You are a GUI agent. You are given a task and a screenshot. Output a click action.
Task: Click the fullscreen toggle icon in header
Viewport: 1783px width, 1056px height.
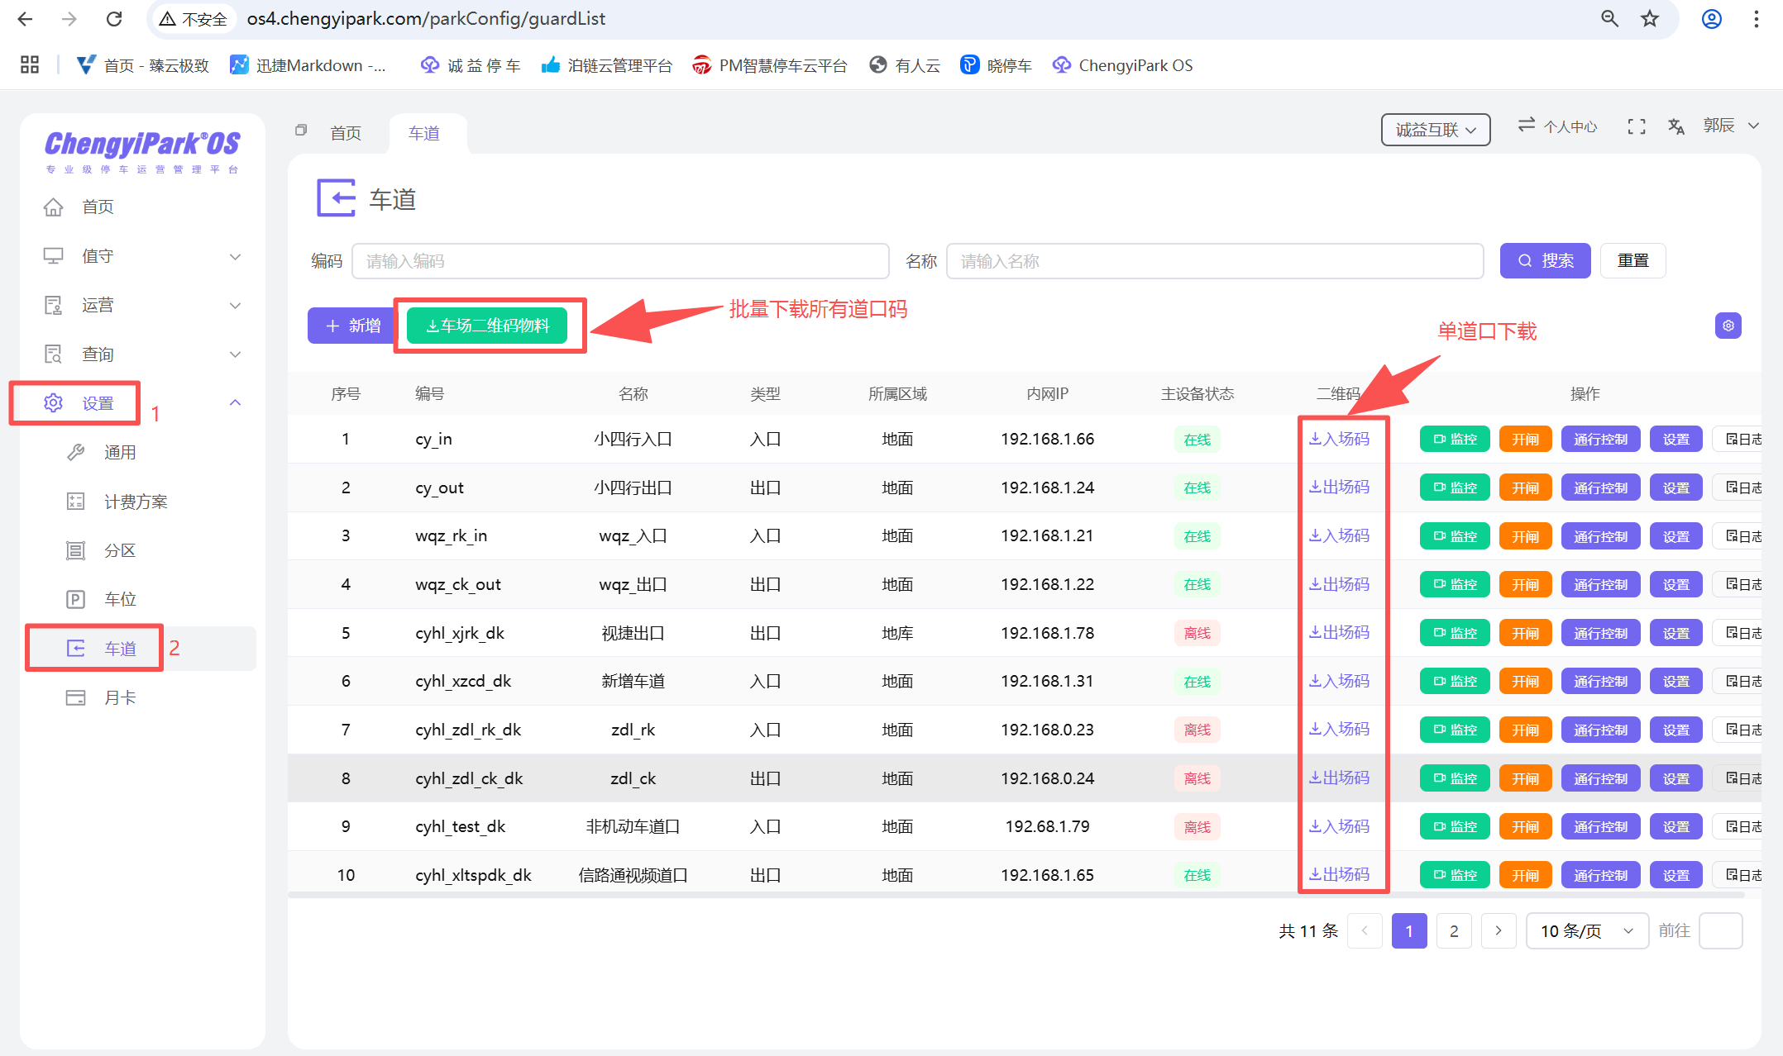coord(1636,126)
